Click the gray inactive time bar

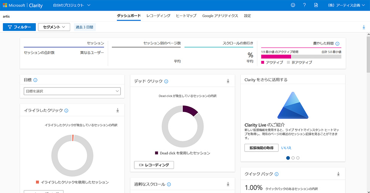317,56
